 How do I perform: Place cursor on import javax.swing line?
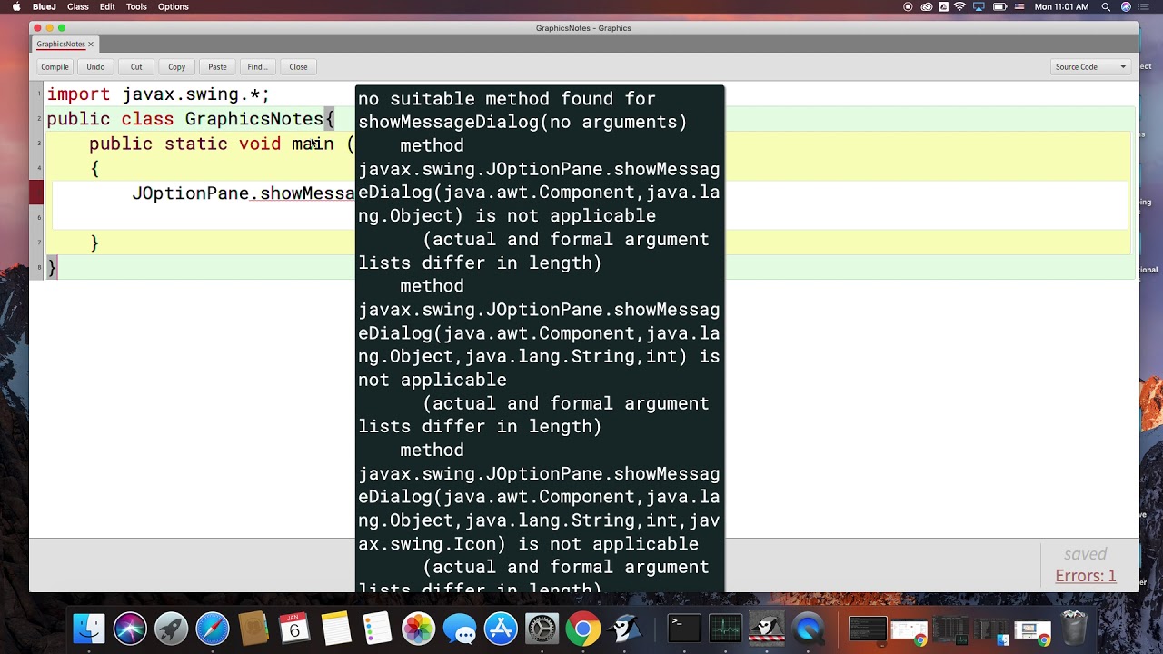(158, 94)
